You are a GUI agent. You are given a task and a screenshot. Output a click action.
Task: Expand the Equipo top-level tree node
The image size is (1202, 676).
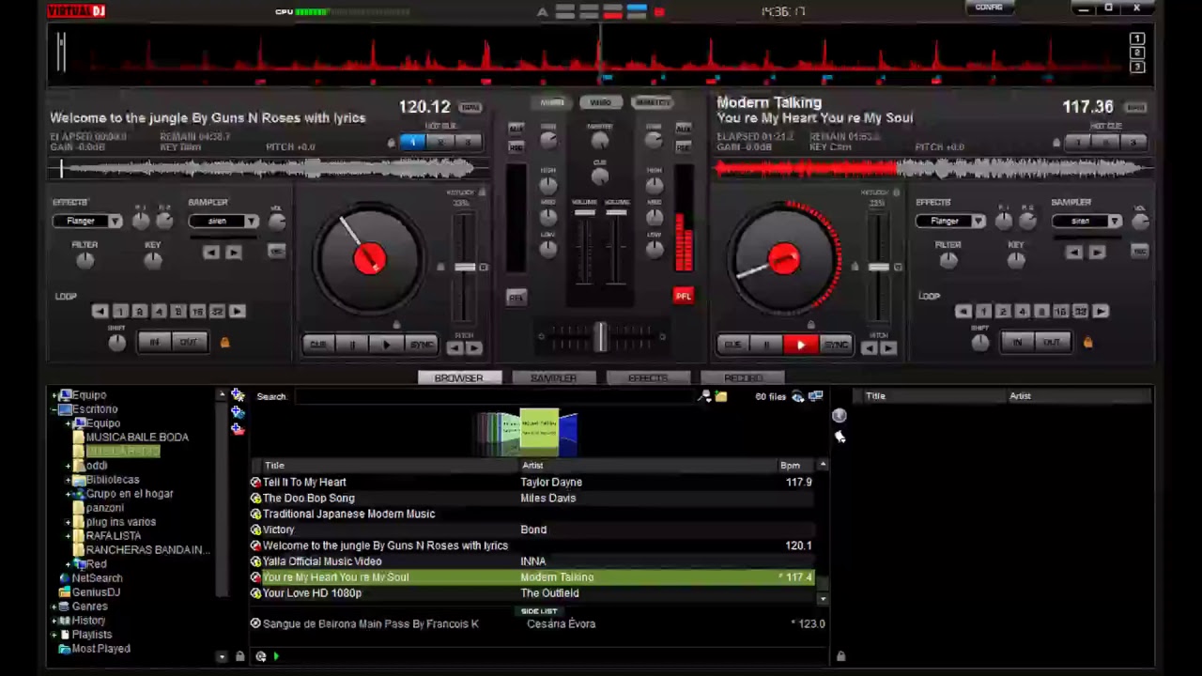click(55, 395)
